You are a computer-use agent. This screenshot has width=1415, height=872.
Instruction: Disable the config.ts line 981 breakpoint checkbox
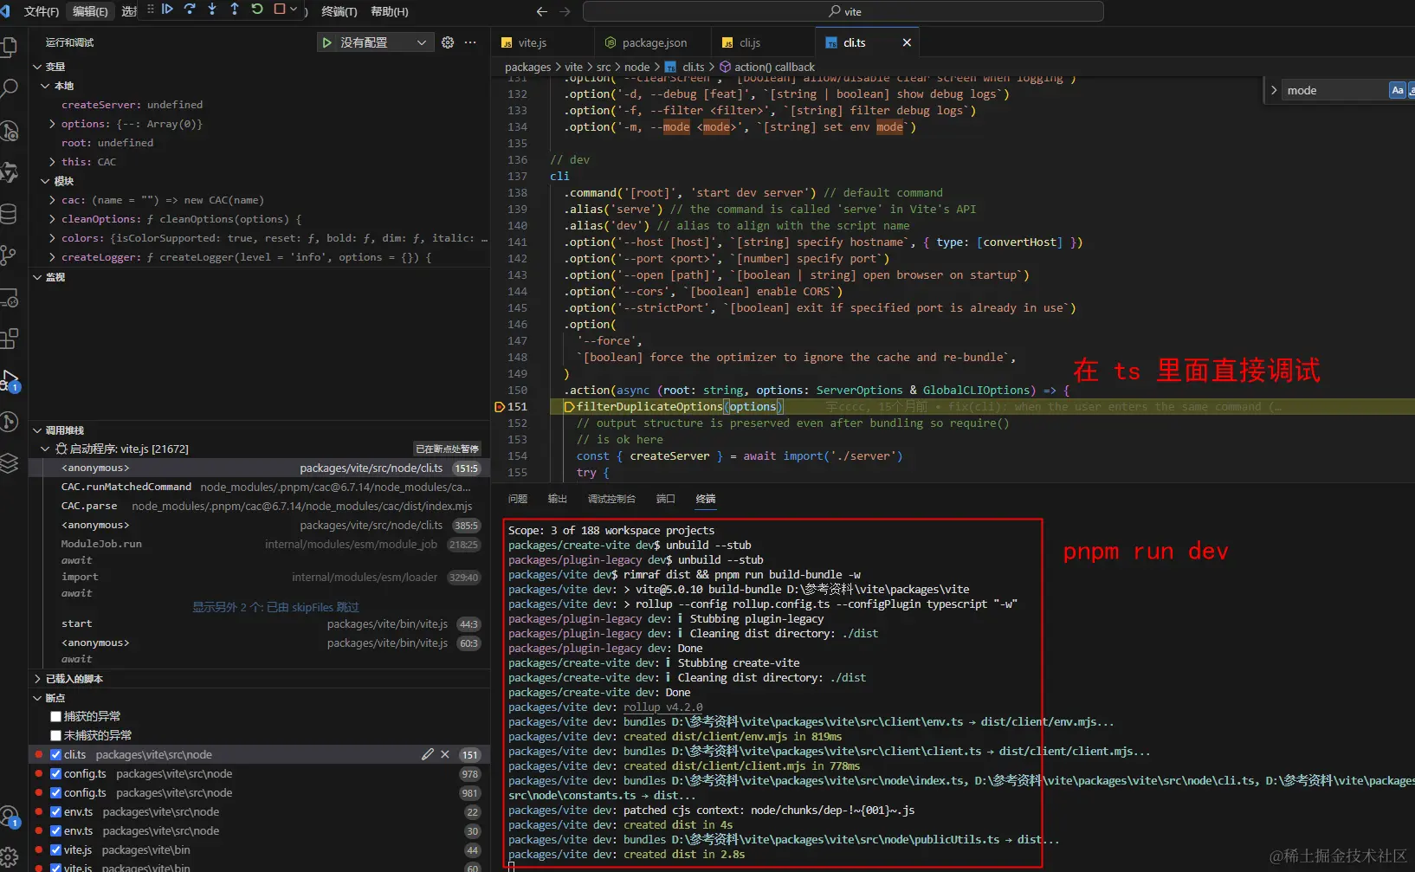point(55,792)
